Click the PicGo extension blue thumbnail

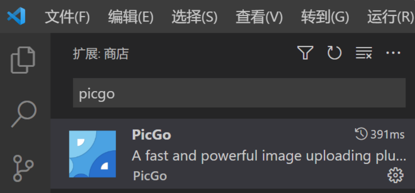point(92,154)
